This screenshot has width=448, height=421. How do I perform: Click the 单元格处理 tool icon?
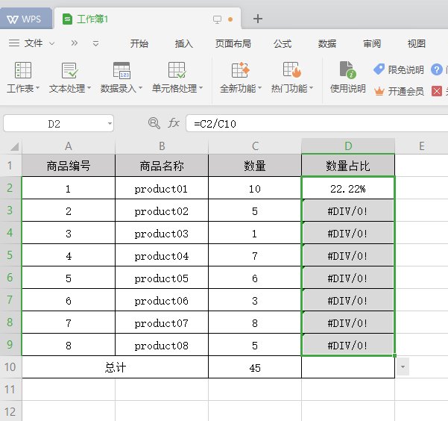click(x=177, y=70)
